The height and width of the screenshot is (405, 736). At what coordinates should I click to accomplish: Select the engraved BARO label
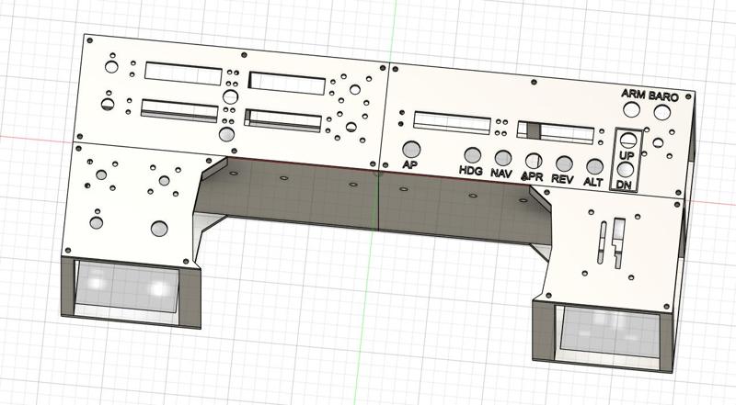(663, 96)
